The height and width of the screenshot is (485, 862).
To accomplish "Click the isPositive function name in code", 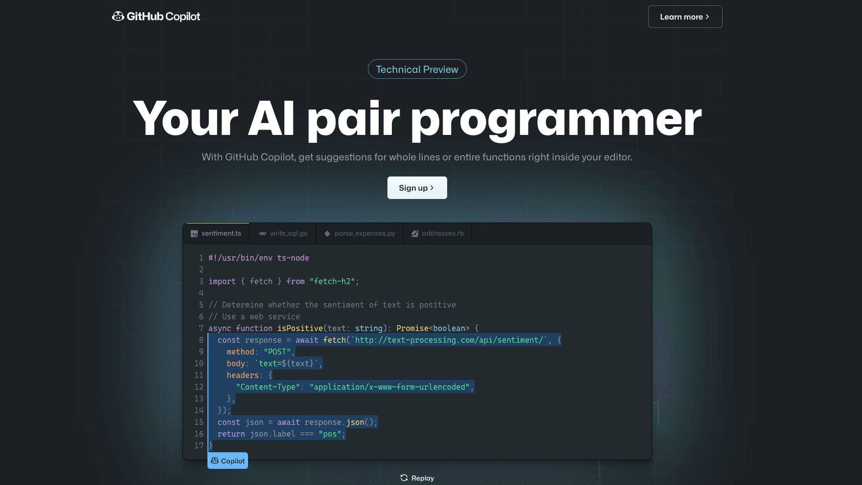I will 300,328.
